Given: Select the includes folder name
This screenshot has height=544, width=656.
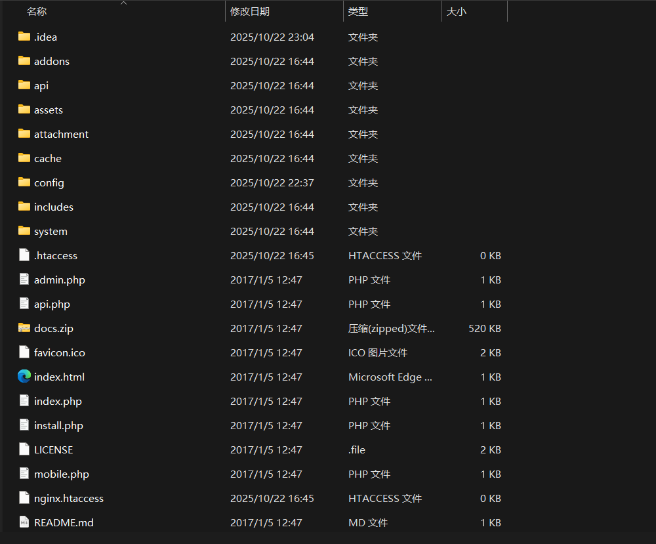Looking at the screenshot, I should click(54, 207).
